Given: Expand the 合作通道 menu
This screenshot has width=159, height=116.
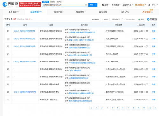Looking at the screenshot, I should tap(116, 5).
